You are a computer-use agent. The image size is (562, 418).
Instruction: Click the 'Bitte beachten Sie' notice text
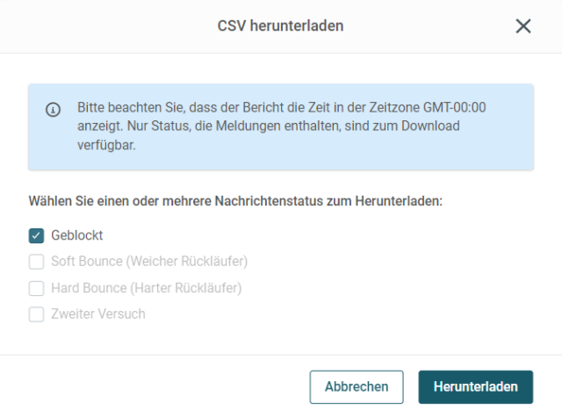pyautogui.click(x=282, y=126)
